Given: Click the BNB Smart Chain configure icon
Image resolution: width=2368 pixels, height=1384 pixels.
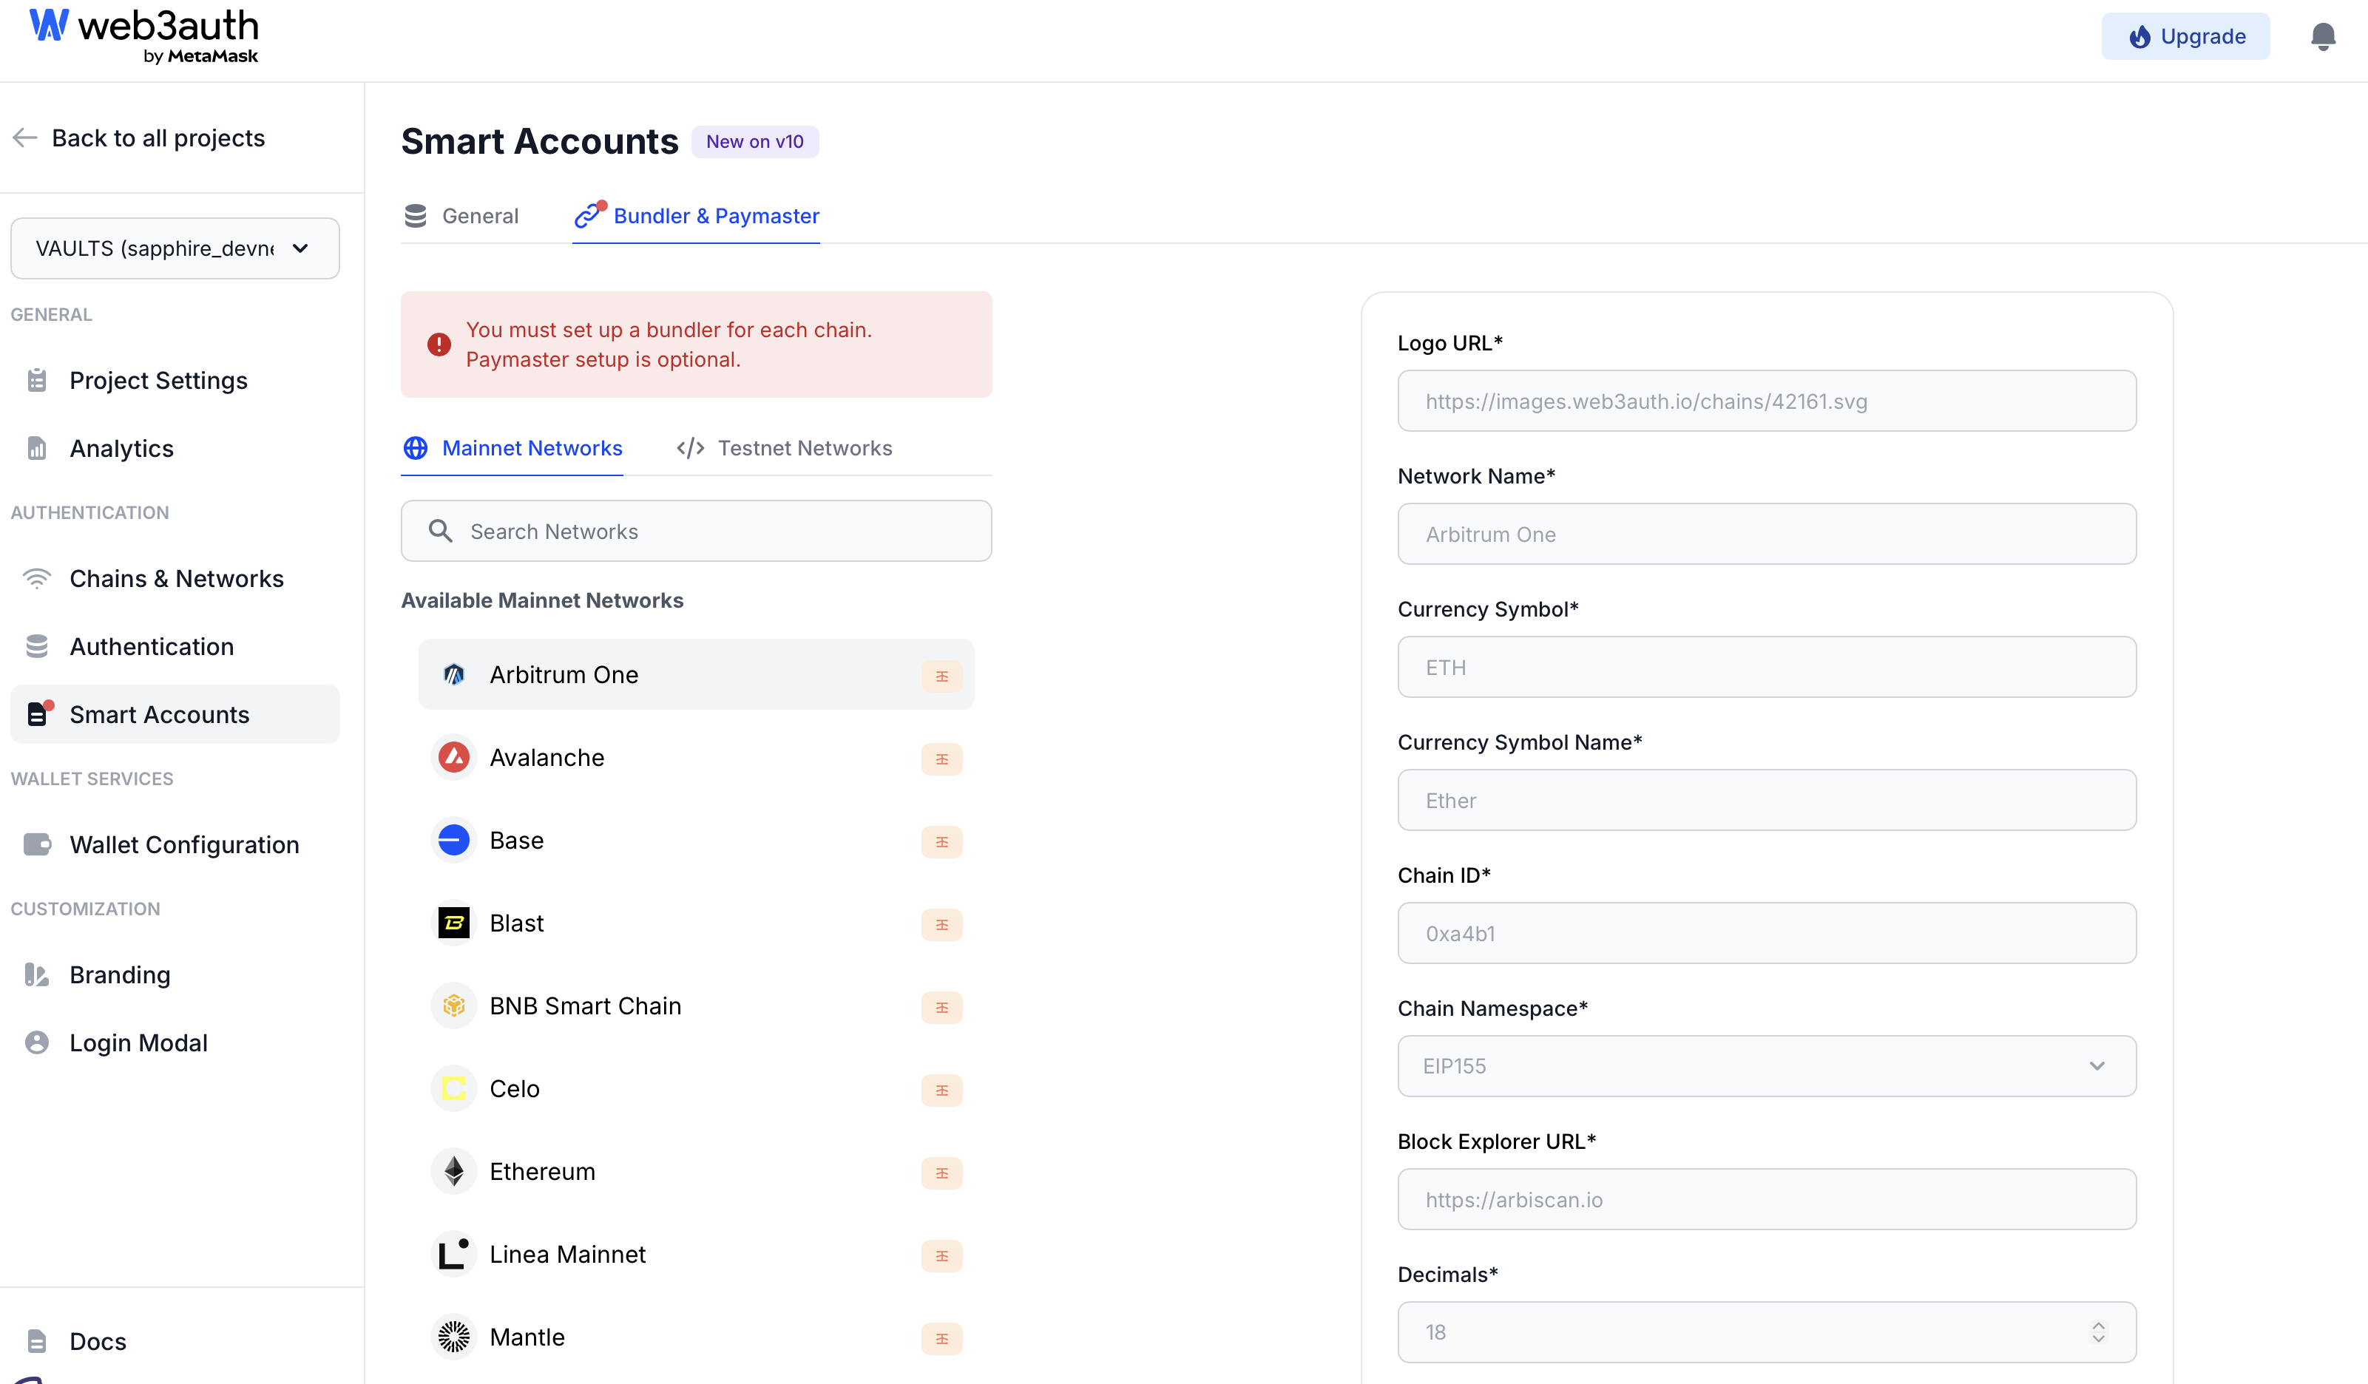Looking at the screenshot, I should (x=941, y=1007).
